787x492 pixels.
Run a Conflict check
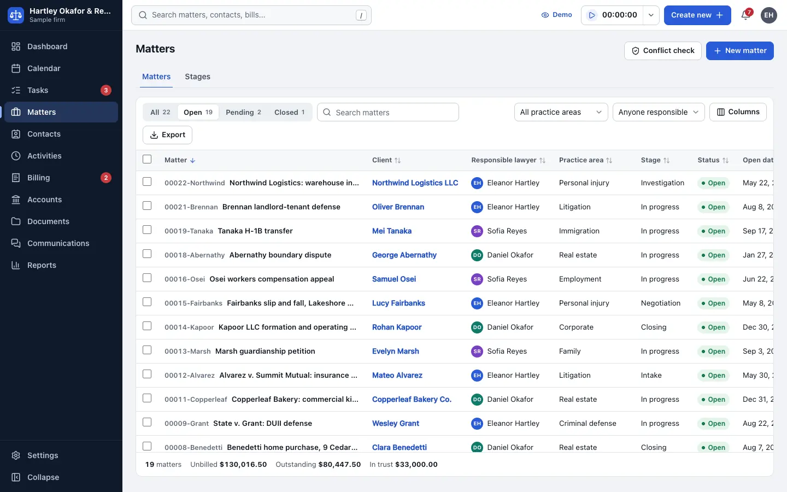662,51
